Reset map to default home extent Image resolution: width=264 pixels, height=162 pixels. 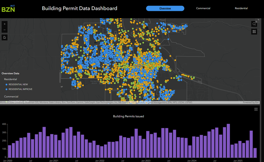click(x=5, y=37)
